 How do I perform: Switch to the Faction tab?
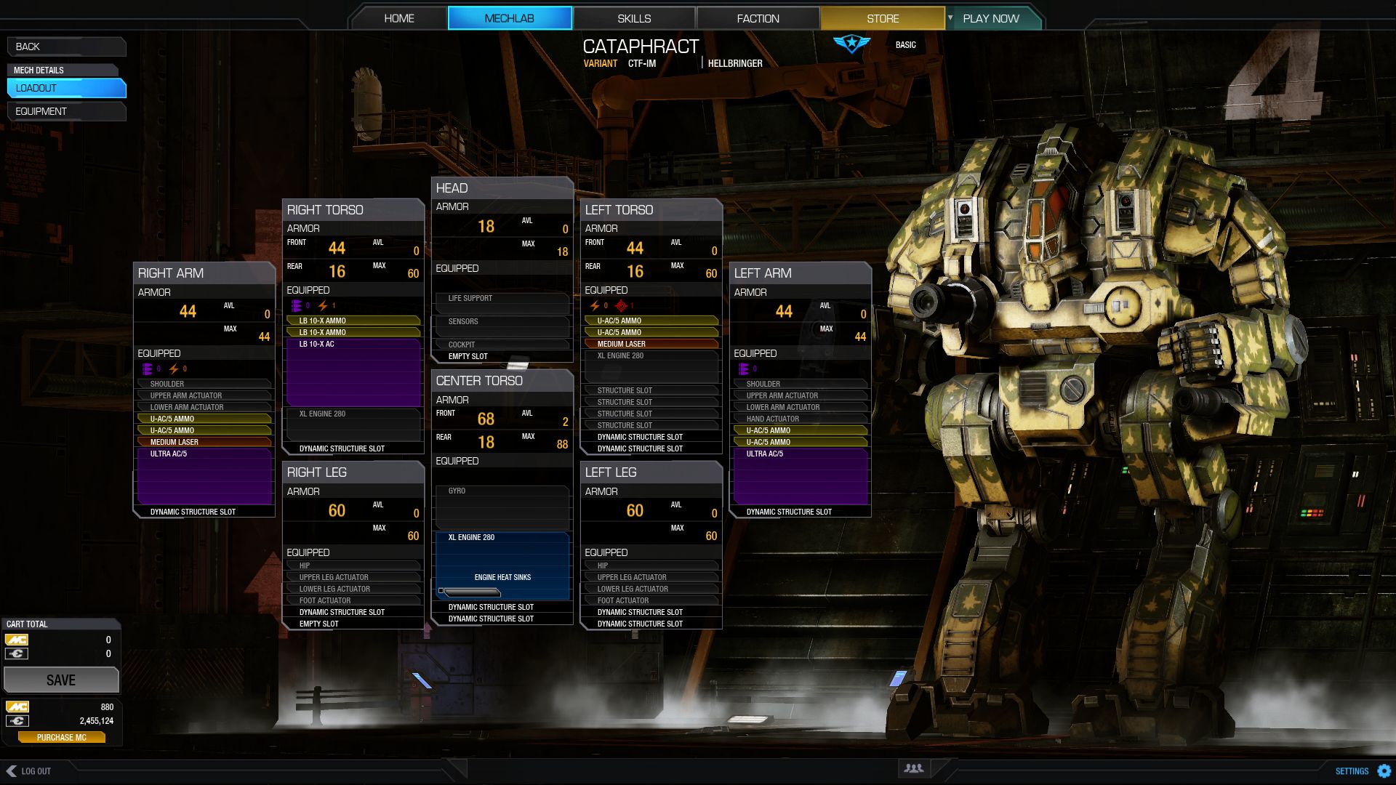click(758, 18)
